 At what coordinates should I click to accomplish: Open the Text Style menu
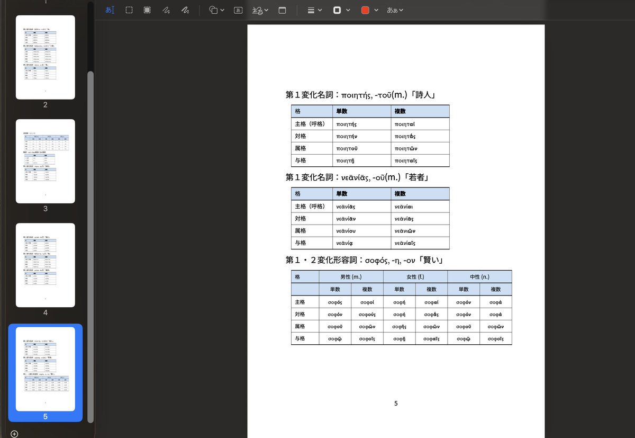(x=392, y=10)
